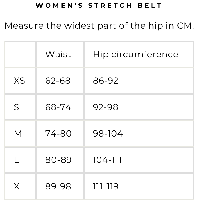The image size is (198, 207).
Task: Click the L size label
Action: click(x=16, y=160)
